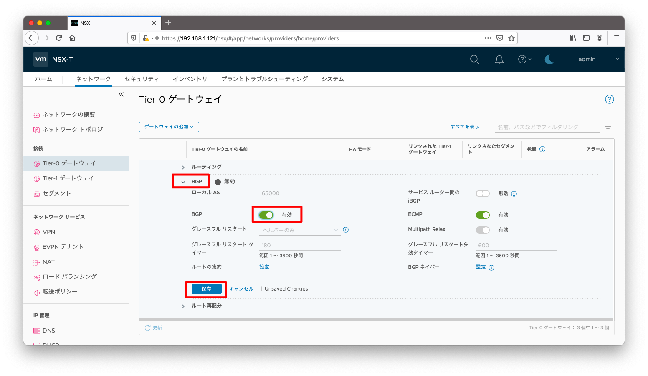Open ネットワークの概要 in sidebar

(69, 115)
